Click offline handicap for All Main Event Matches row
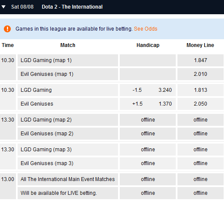Image resolution: width=224 pixels, height=200 pixels. [148, 179]
